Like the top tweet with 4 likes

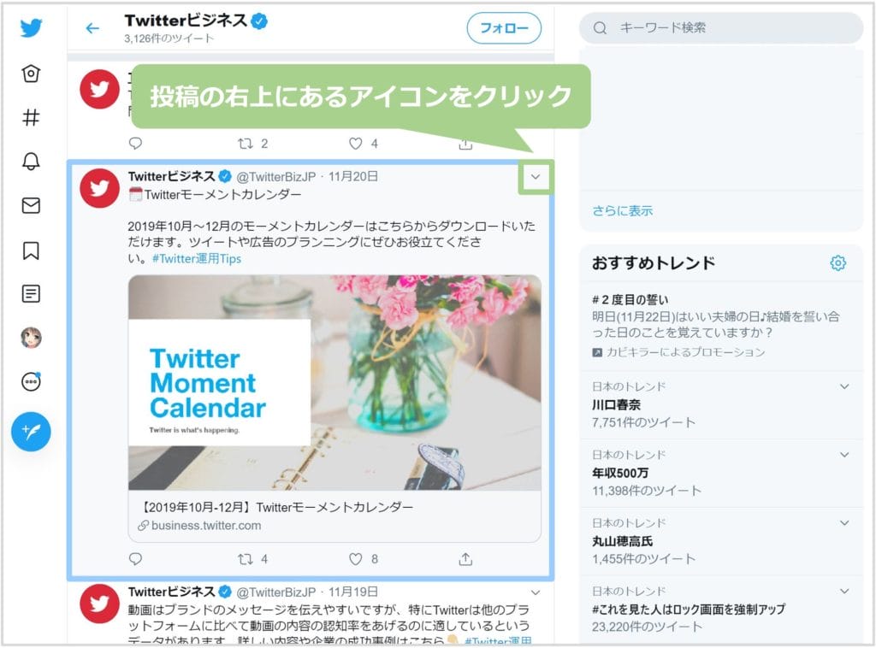point(363,144)
